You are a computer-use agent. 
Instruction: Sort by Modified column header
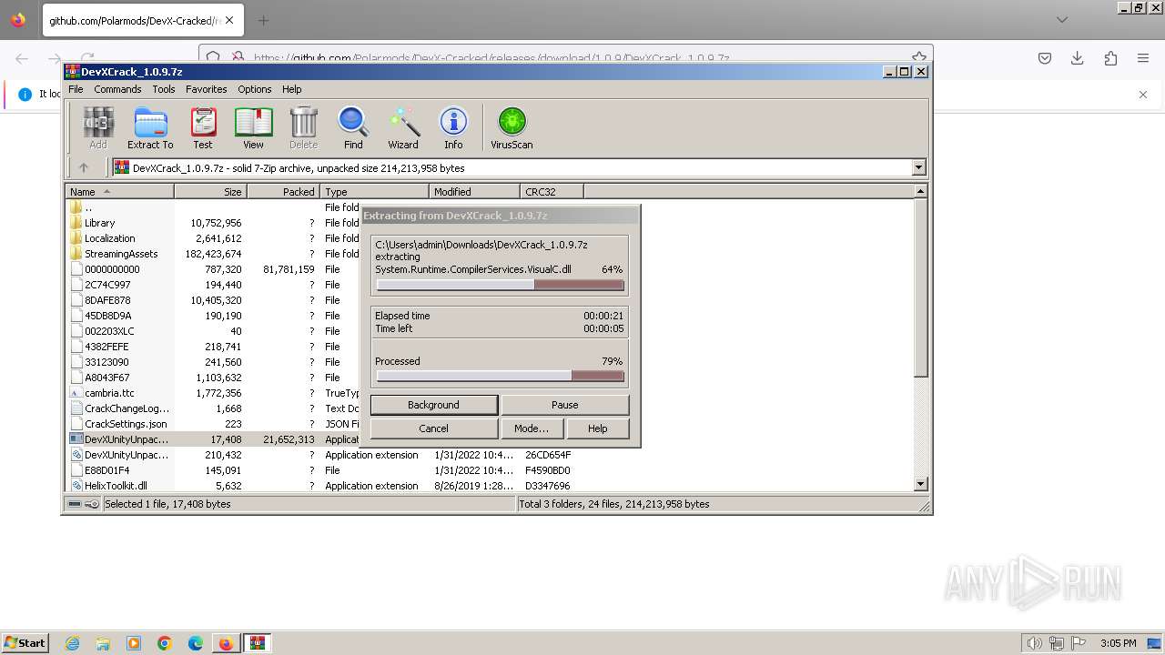pos(474,192)
